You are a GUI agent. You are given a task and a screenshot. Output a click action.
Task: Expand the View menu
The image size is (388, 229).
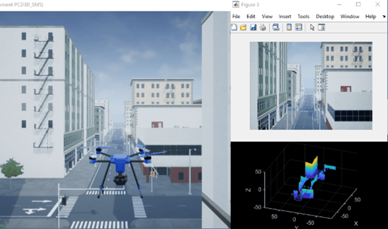pos(267,16)
